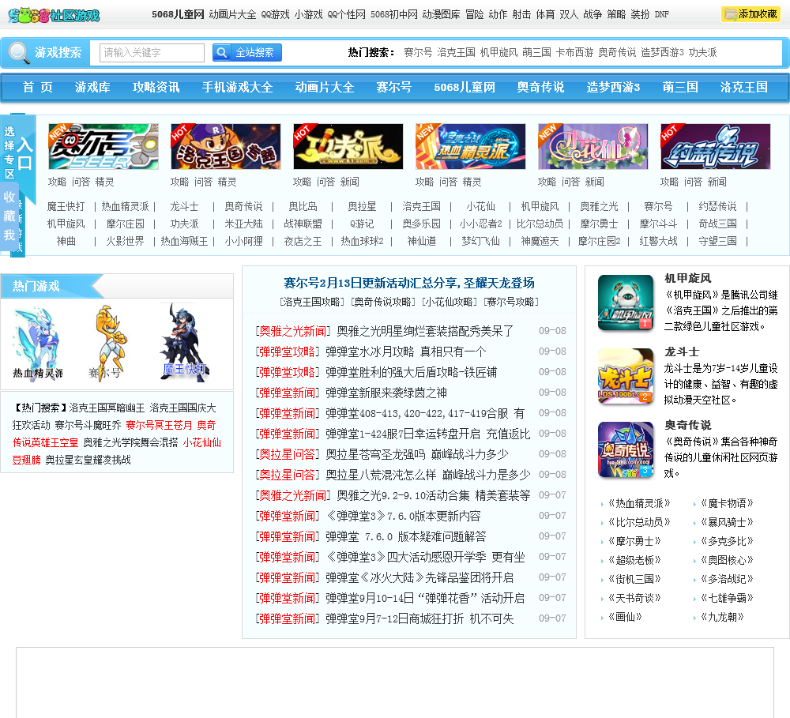Click the 《暴风骑士》 list link
Image resolution: width=790 pixels, height=718 pixels.
(727, 522)
